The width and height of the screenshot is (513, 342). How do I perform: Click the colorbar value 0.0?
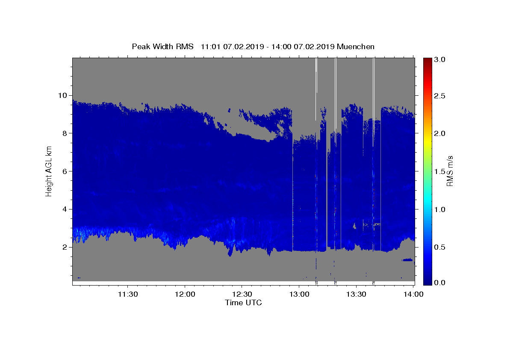click(440, 283)
